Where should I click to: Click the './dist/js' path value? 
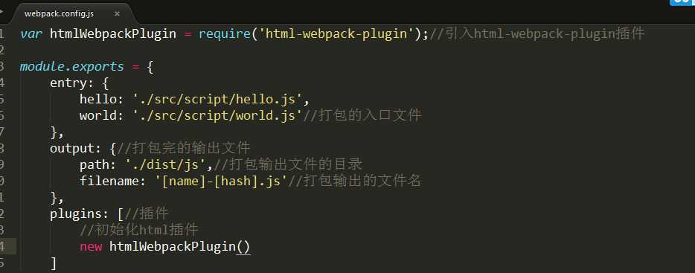coord(165,164)
